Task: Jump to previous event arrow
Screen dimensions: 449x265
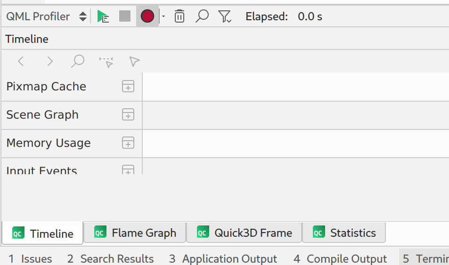Action: coord(21,61)
